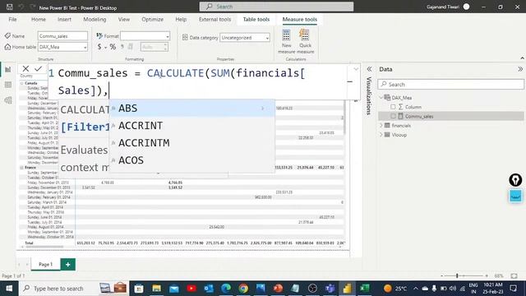Open the Report view icon
Viewport: 526px width, 296px height.
tap(8, 69)
